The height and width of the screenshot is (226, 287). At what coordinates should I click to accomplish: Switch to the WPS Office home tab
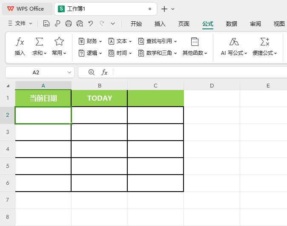26,9
